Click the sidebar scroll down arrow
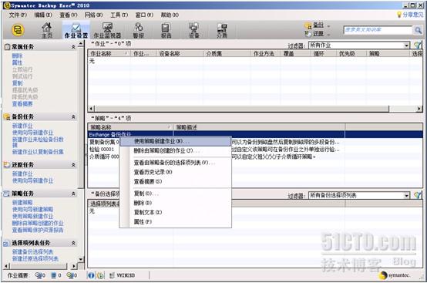Image resolution: width=427 pixels, height=283 pixels. (81, 259)
